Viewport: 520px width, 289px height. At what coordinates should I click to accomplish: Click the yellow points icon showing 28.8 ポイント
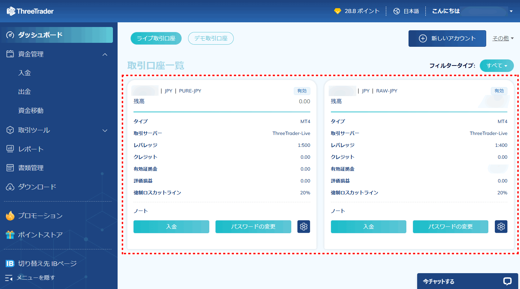[337, 11]
